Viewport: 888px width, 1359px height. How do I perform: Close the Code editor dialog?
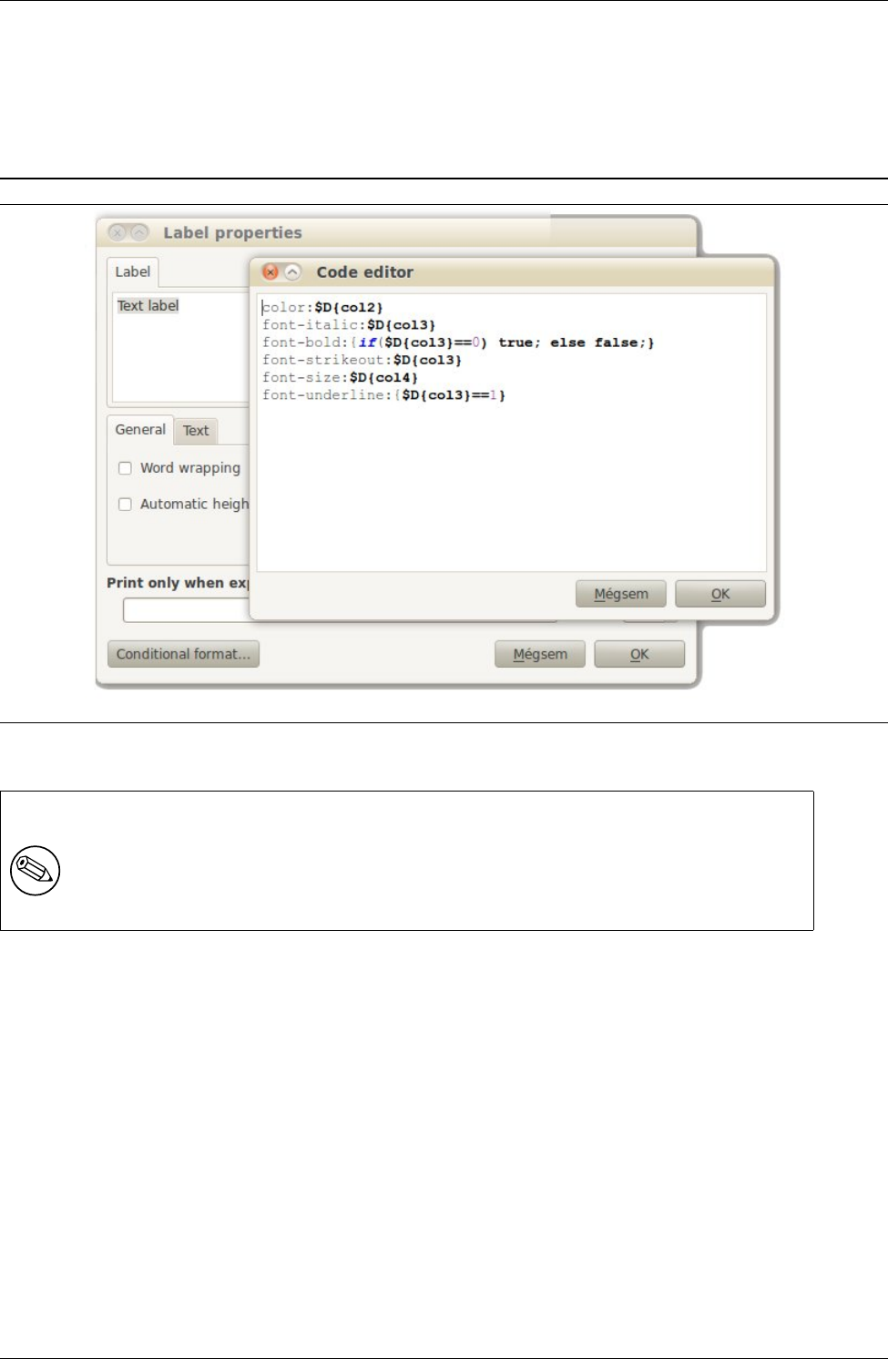(x=270, y=271)
